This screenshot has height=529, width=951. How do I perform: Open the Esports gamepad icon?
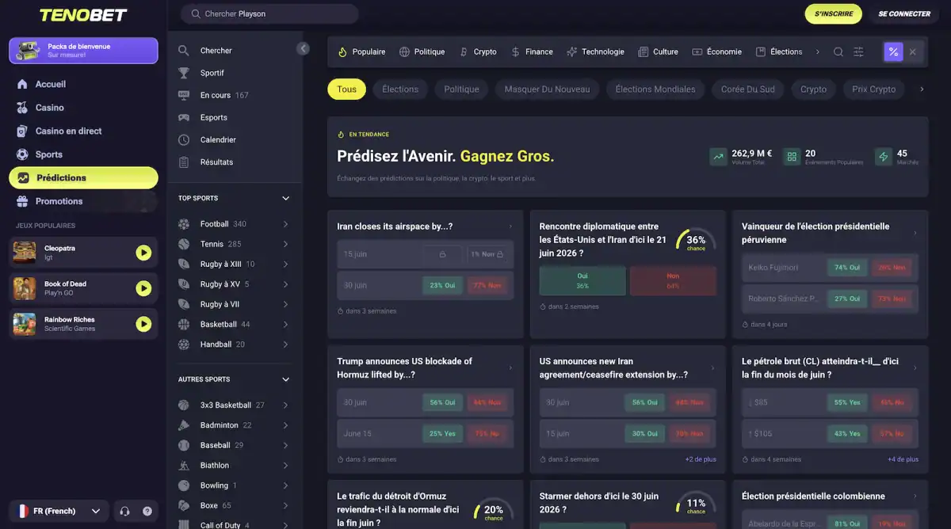point(184,117)
